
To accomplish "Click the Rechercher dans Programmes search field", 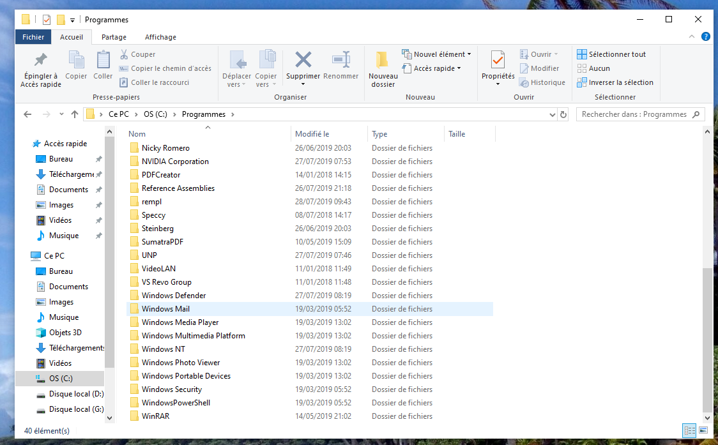I will (640, 114).
